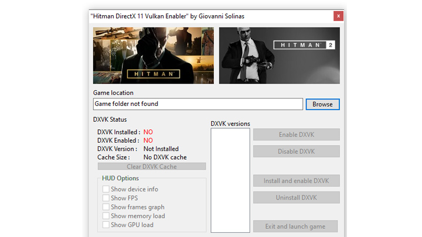Click the 'Game location' label
Viewport: 422px width, 237px height.
coord(113,92)
